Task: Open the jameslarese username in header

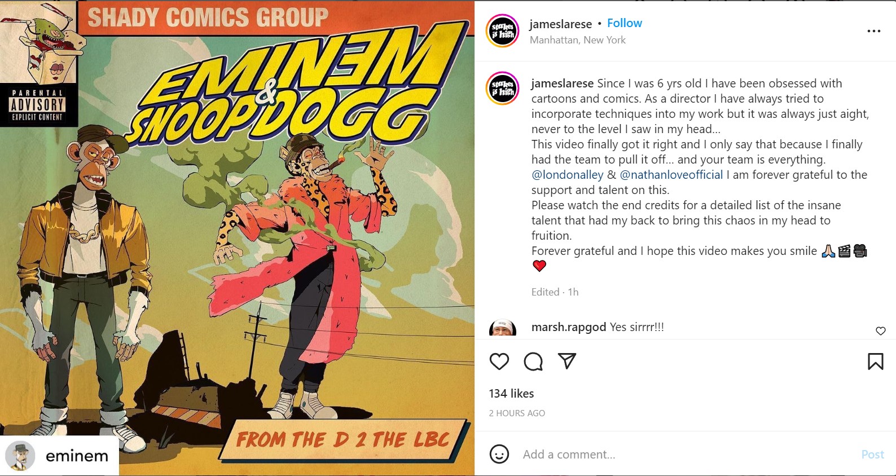Action: pos(560,24)
